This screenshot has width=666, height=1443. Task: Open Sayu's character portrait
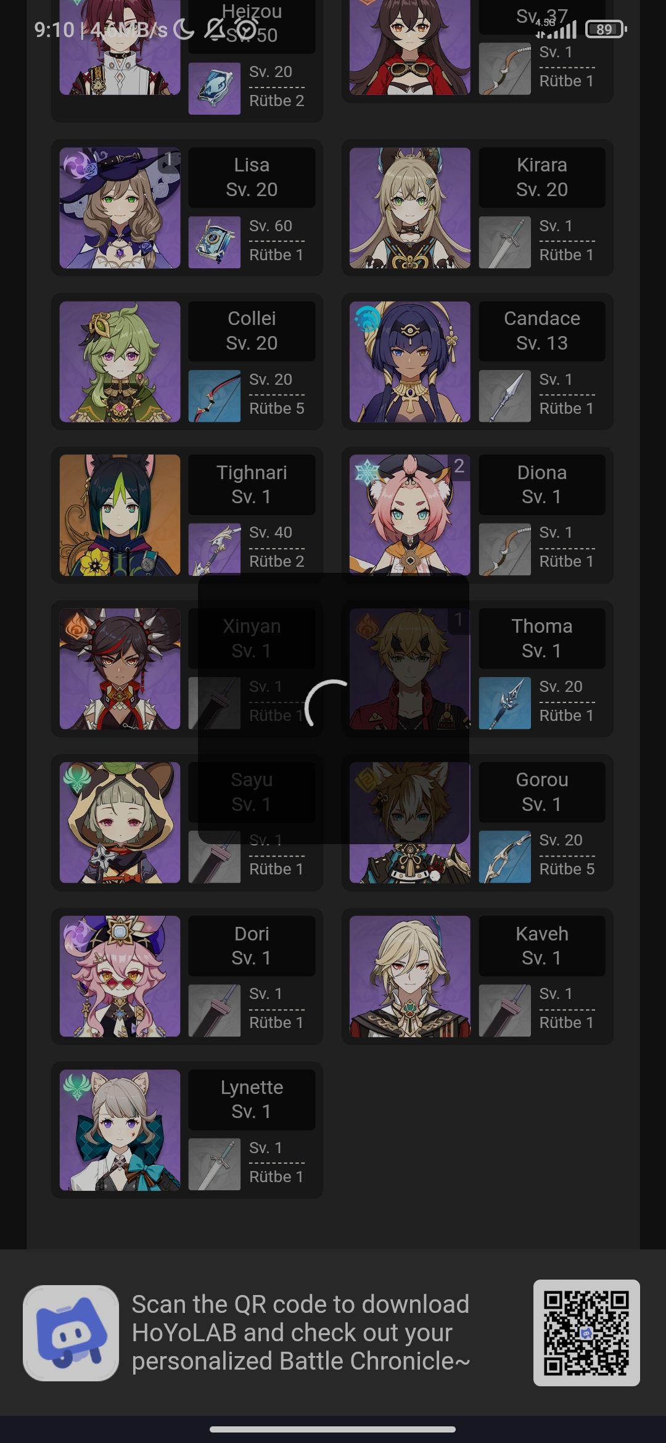coord(120,822)
